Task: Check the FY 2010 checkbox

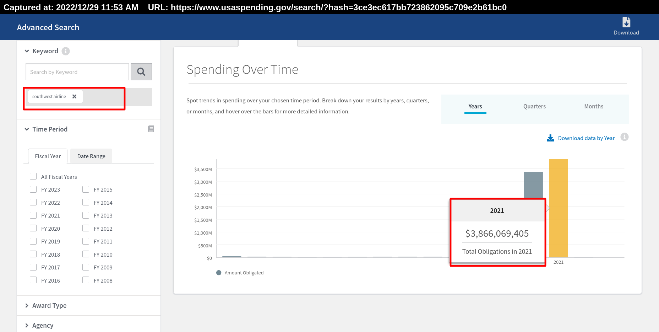Action: [x=86, y=254]
